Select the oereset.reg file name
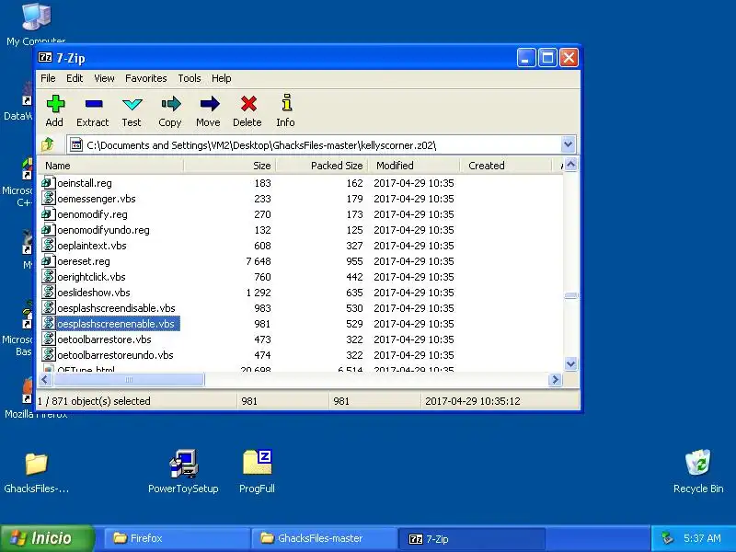The image size is (736, 552). [84, 261]
